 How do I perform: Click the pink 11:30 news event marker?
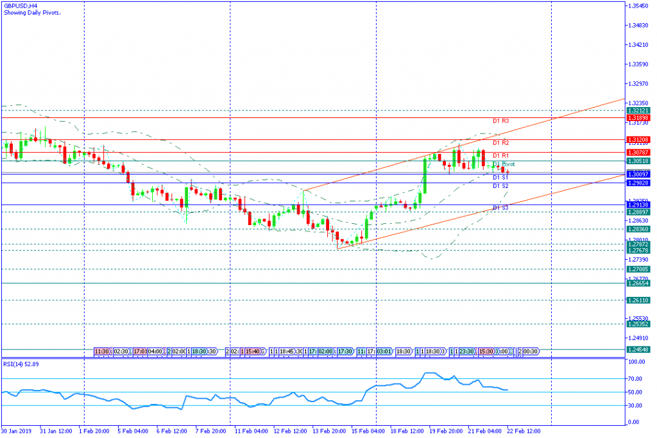click(x=101, y=351)
